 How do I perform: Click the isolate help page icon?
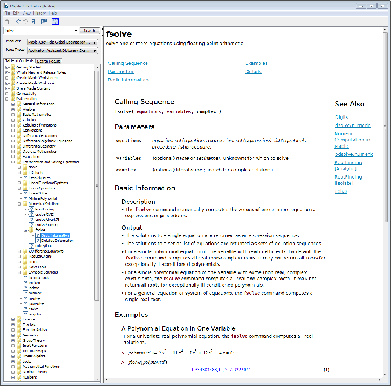click(x=25, y=288)
